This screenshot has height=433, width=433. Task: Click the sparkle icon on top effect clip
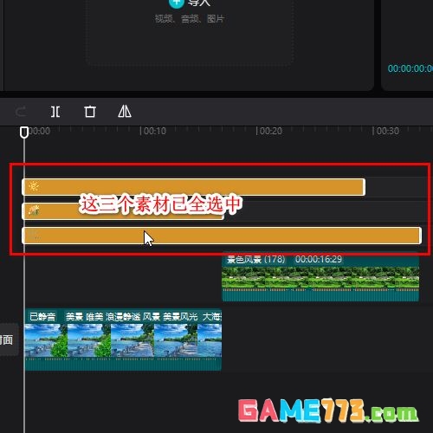(x=34, y=186)
